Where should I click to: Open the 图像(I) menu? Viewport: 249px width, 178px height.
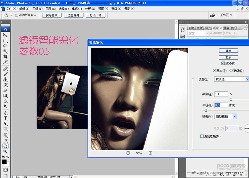38,9
